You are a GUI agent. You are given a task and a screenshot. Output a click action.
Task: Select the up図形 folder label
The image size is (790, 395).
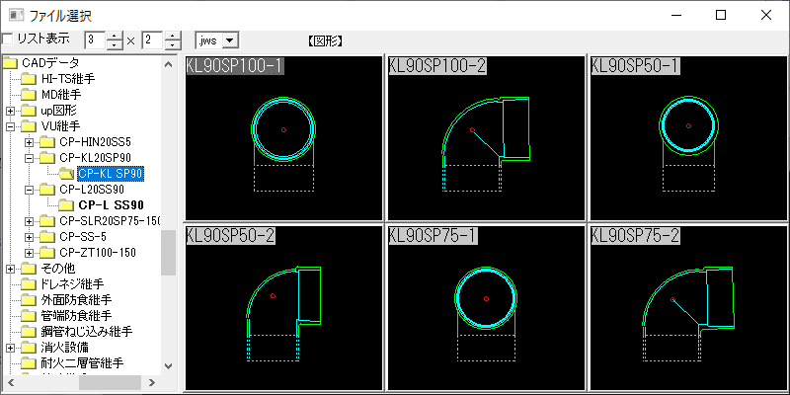coord(59,111)
